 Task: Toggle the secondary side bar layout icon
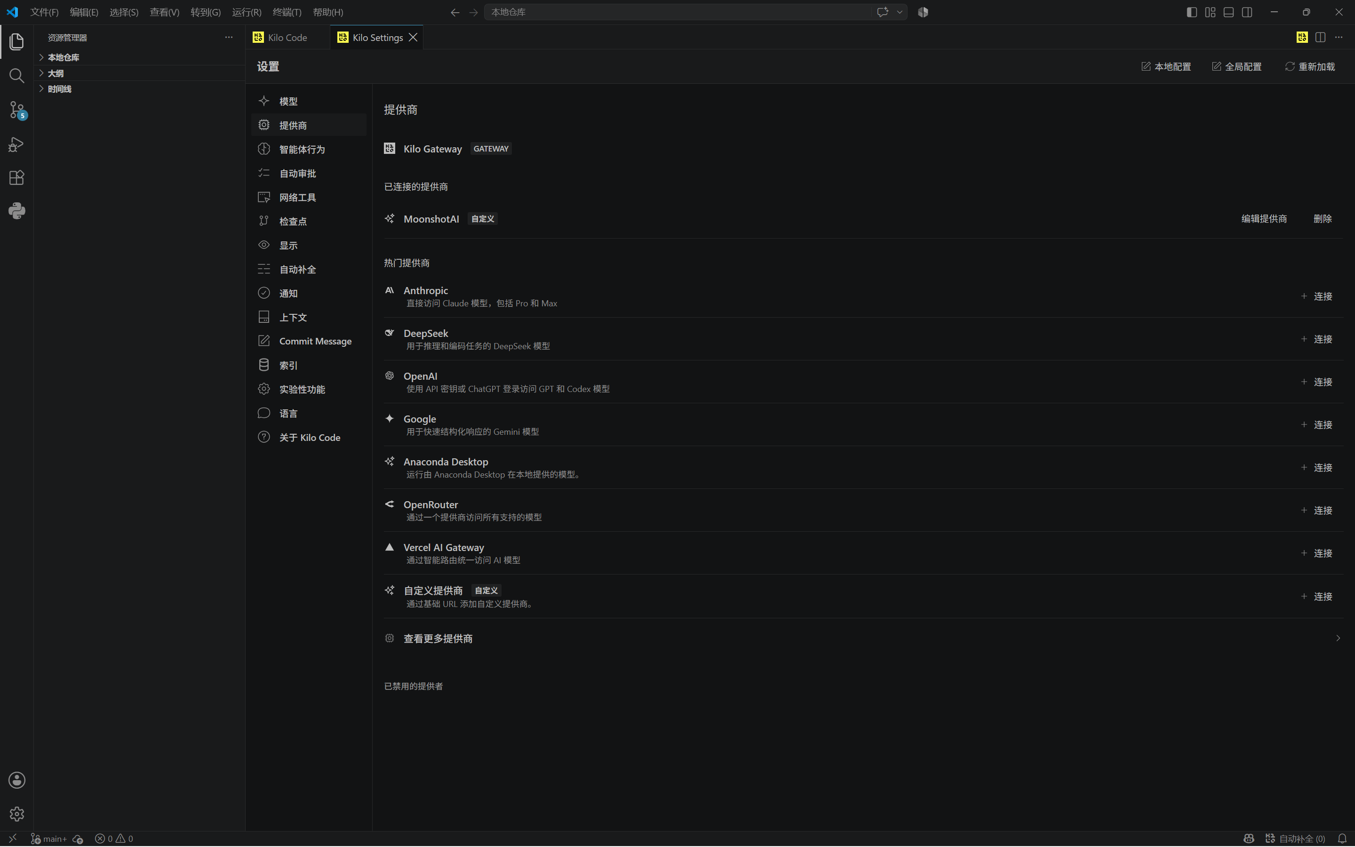pyautogui.click(x=1247, y=12)
